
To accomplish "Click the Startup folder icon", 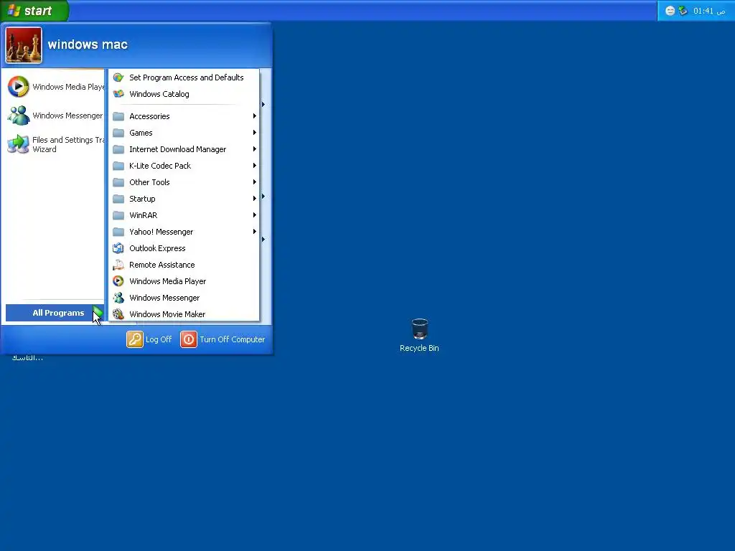I will [118, 199].
